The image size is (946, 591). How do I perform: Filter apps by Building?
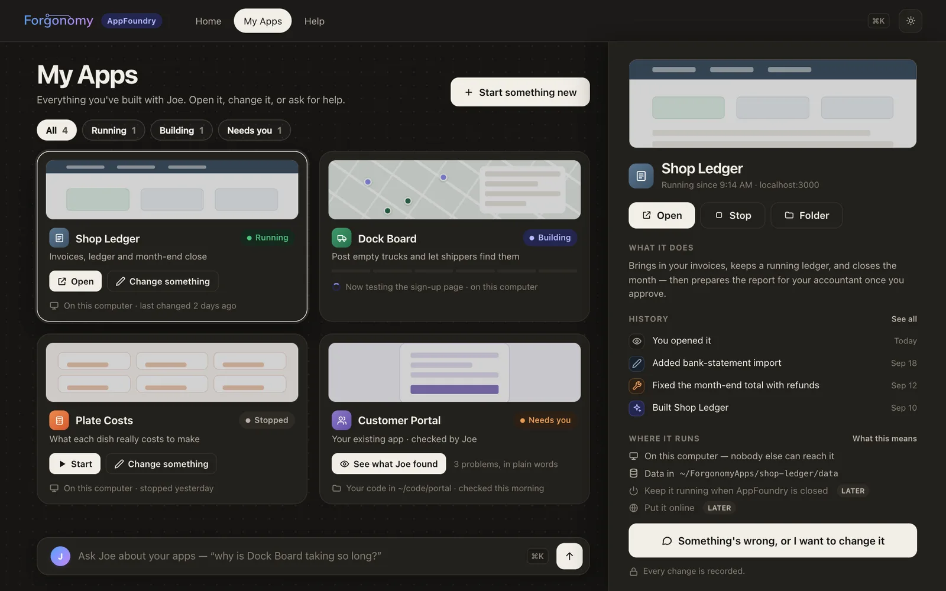pyautogui.click(x=182, y=131)
